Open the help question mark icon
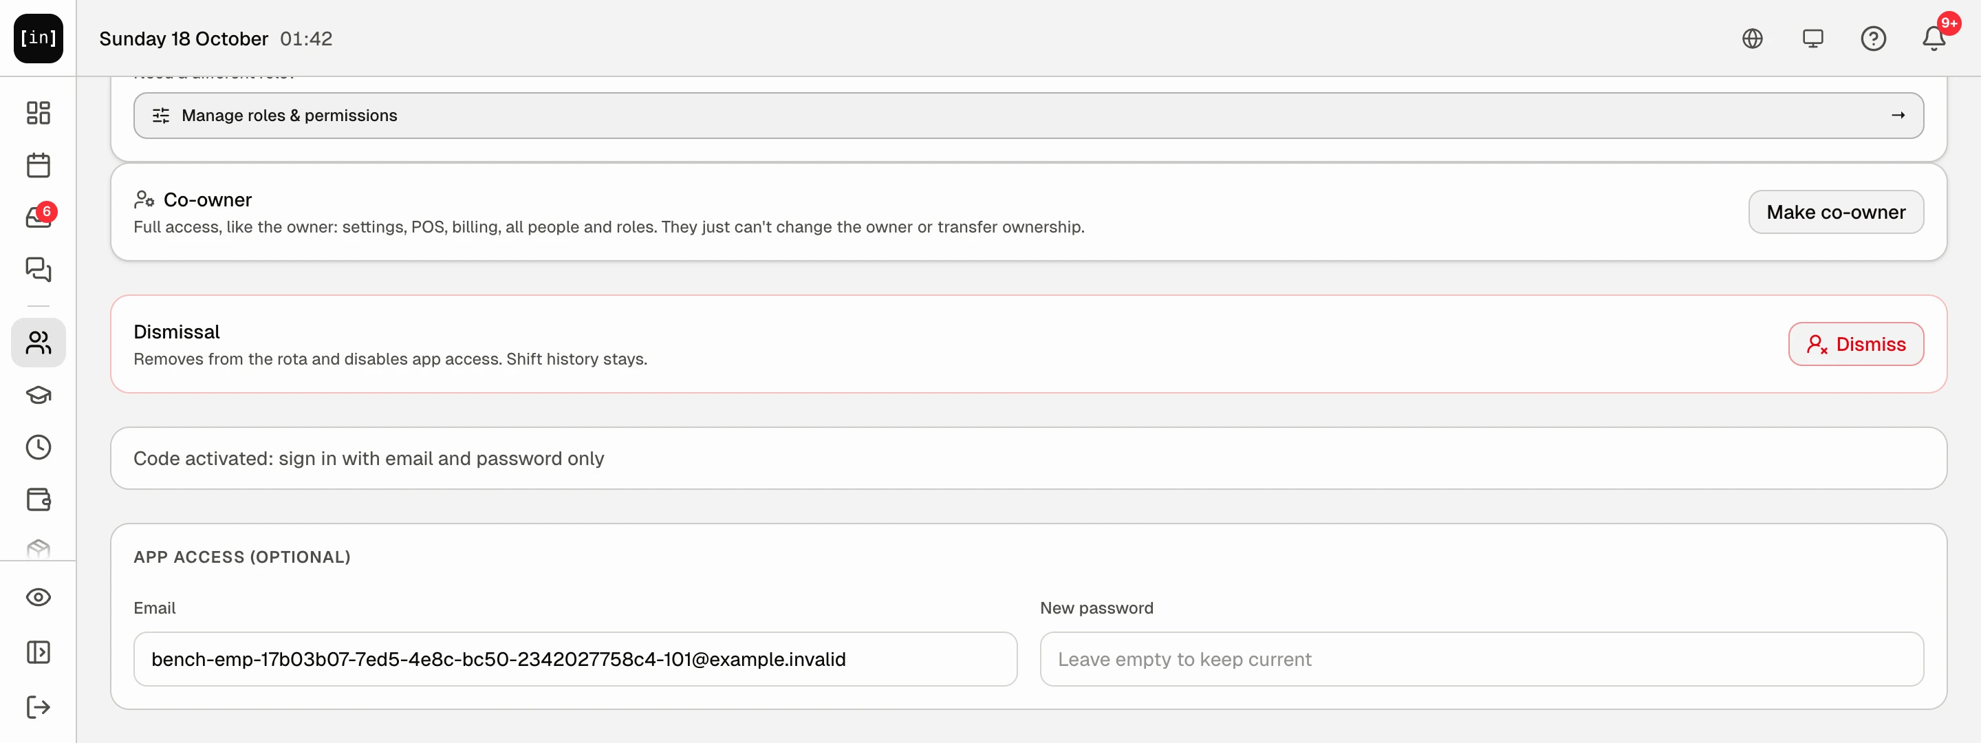This screenshot has height=743, width=1981. point(1873,39)
